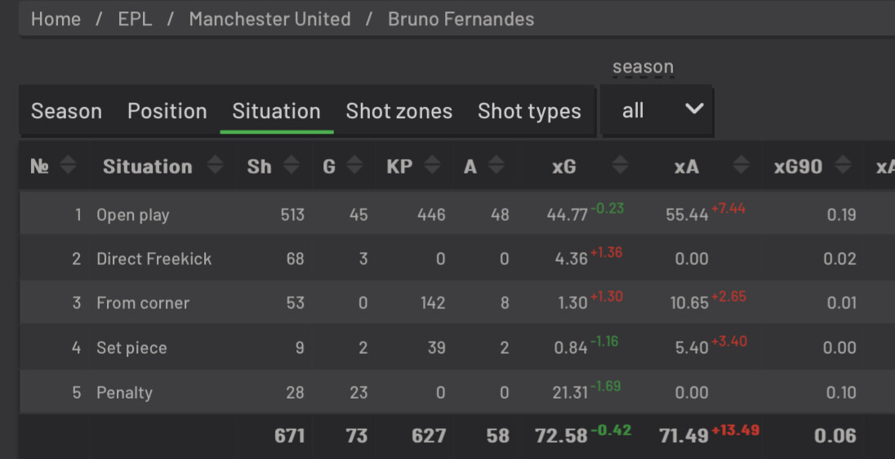
Task: Open the Shot types tab
Action: point(529,111)
